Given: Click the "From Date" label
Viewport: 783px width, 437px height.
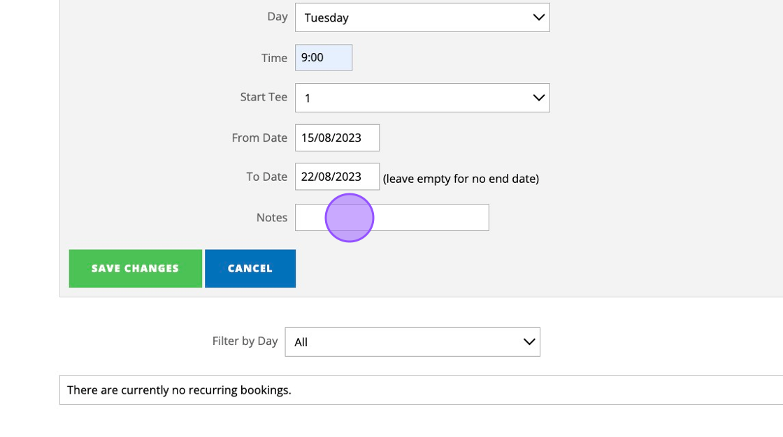Looking at the screenshot, I should (259, 138).
